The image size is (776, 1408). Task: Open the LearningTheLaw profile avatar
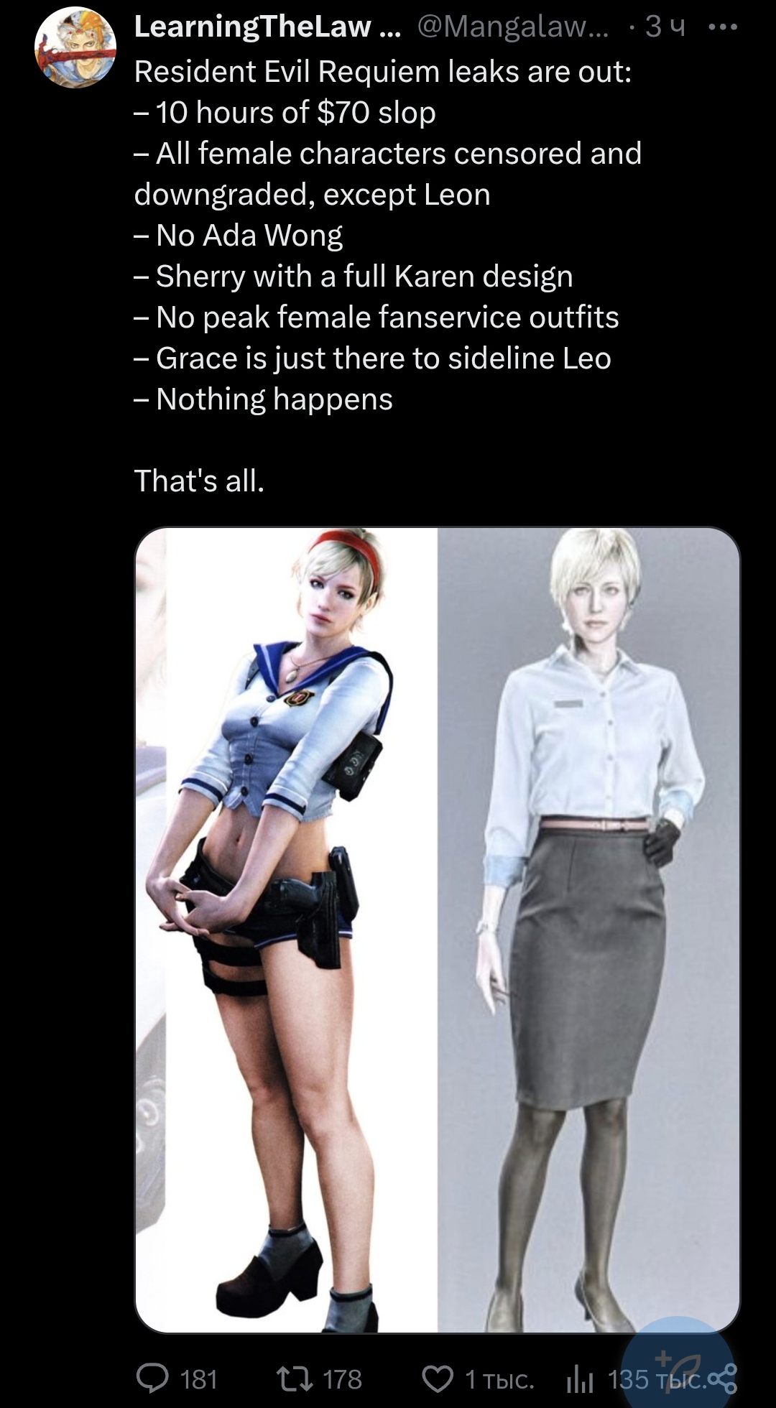[x=75, y=47]
